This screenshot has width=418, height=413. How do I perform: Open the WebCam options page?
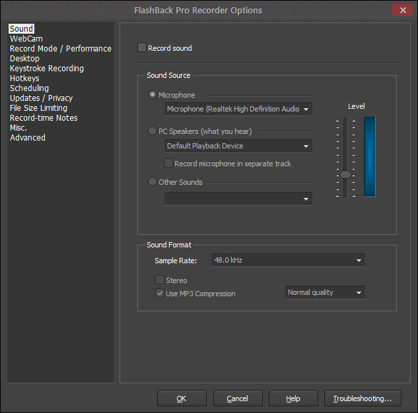pyautogui.click(x=26, y=39)
